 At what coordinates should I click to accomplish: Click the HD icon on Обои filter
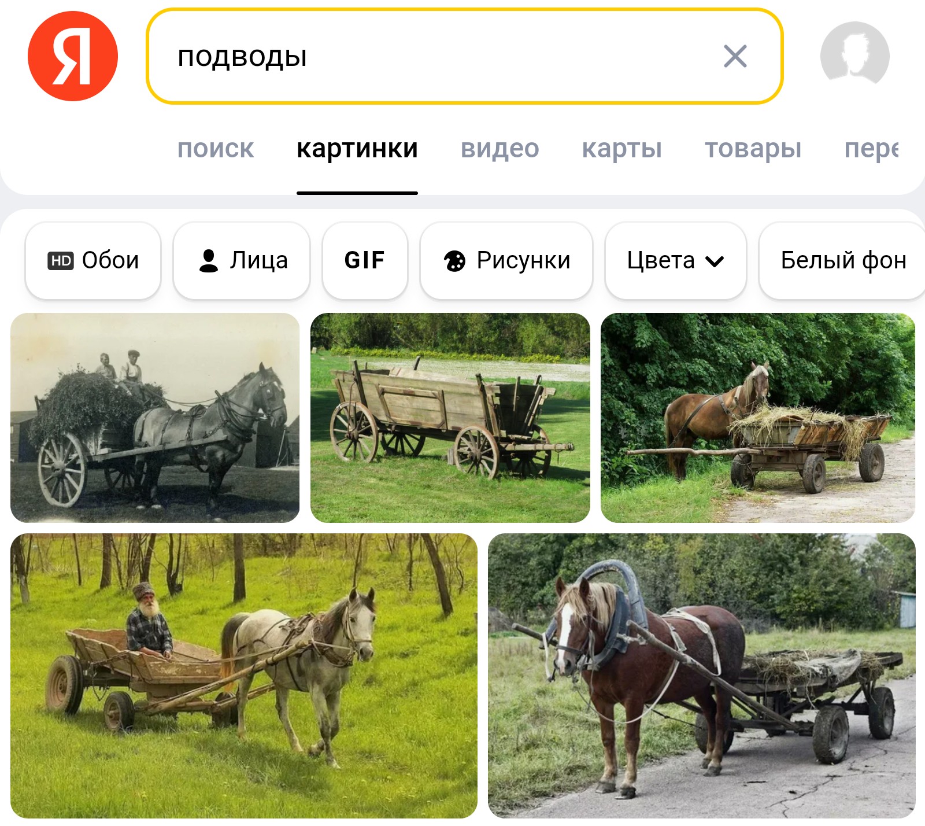click(61, 261)
